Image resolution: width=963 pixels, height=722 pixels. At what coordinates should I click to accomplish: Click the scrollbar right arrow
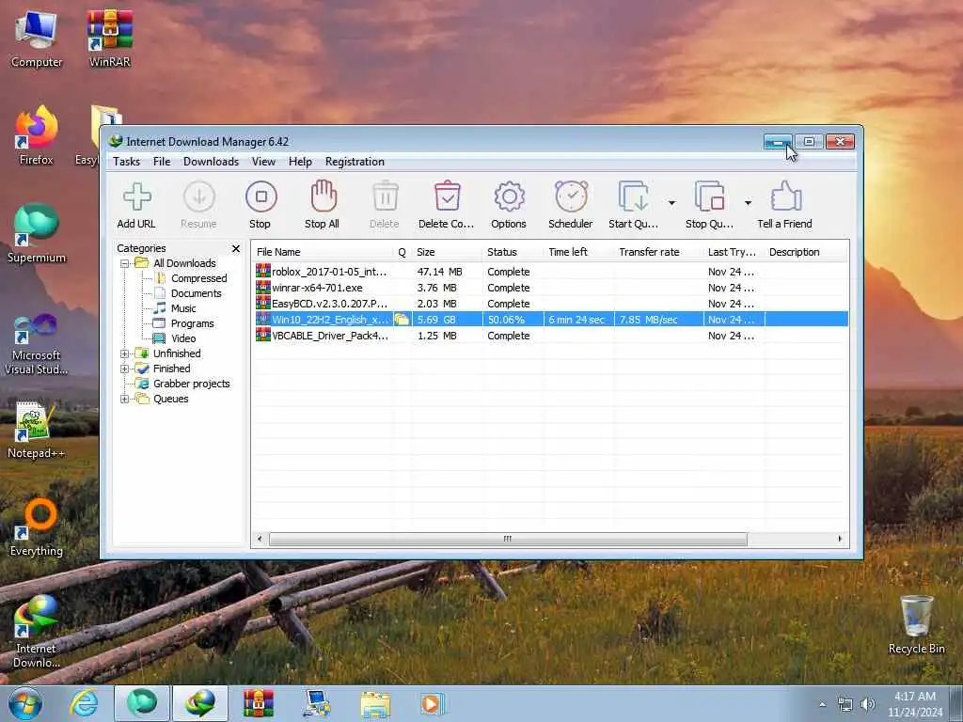[x=840, y=539]
